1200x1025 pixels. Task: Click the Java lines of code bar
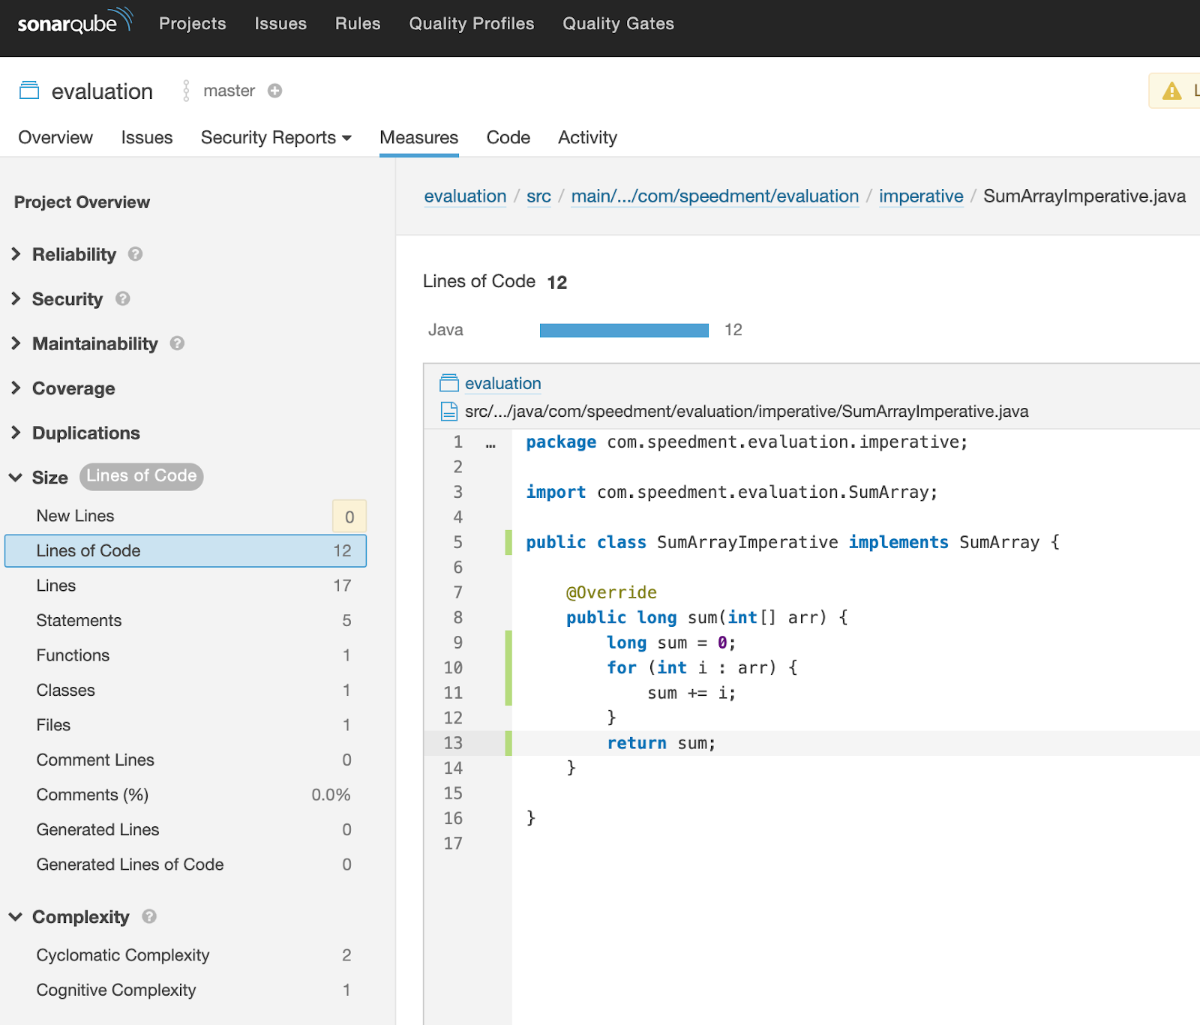(x=623, y=330)
